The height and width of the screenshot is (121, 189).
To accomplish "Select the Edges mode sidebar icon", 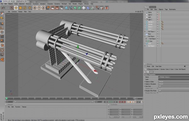I will (2, 37).
